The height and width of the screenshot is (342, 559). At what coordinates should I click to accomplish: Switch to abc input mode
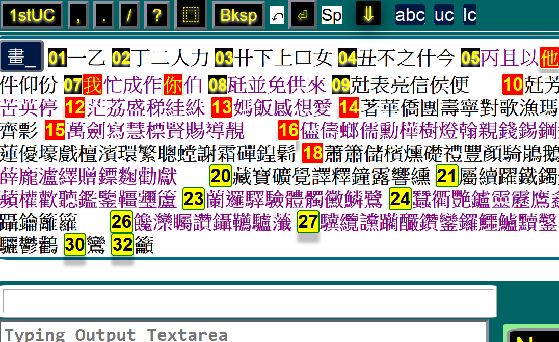[410, 15]
